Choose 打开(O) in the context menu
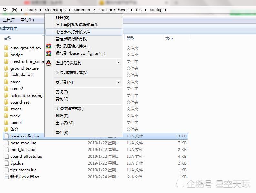256x193 pixels. 84,18
